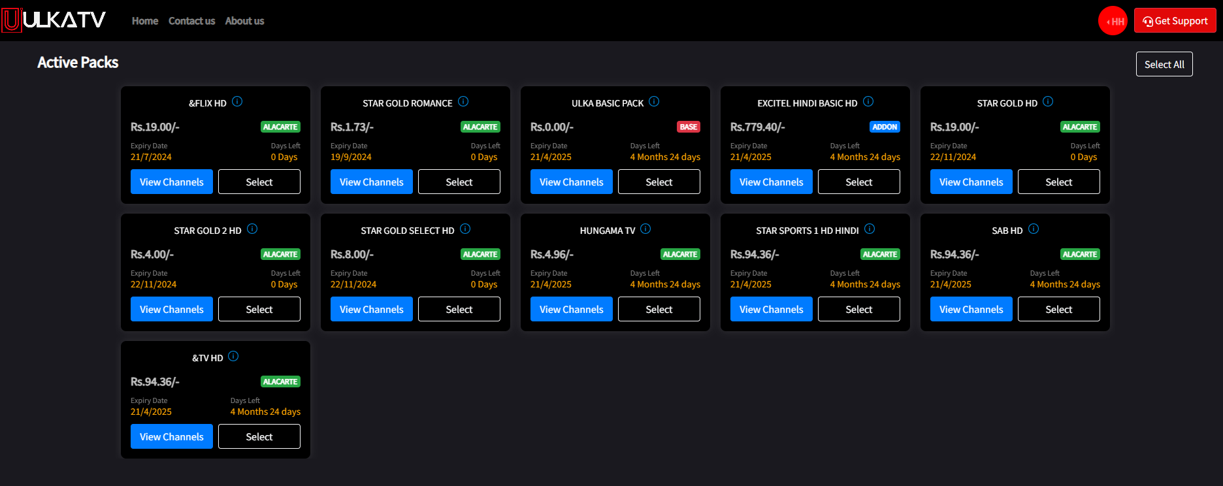Open info icon for STAR GOLD SELECT HD

[465, 229]
